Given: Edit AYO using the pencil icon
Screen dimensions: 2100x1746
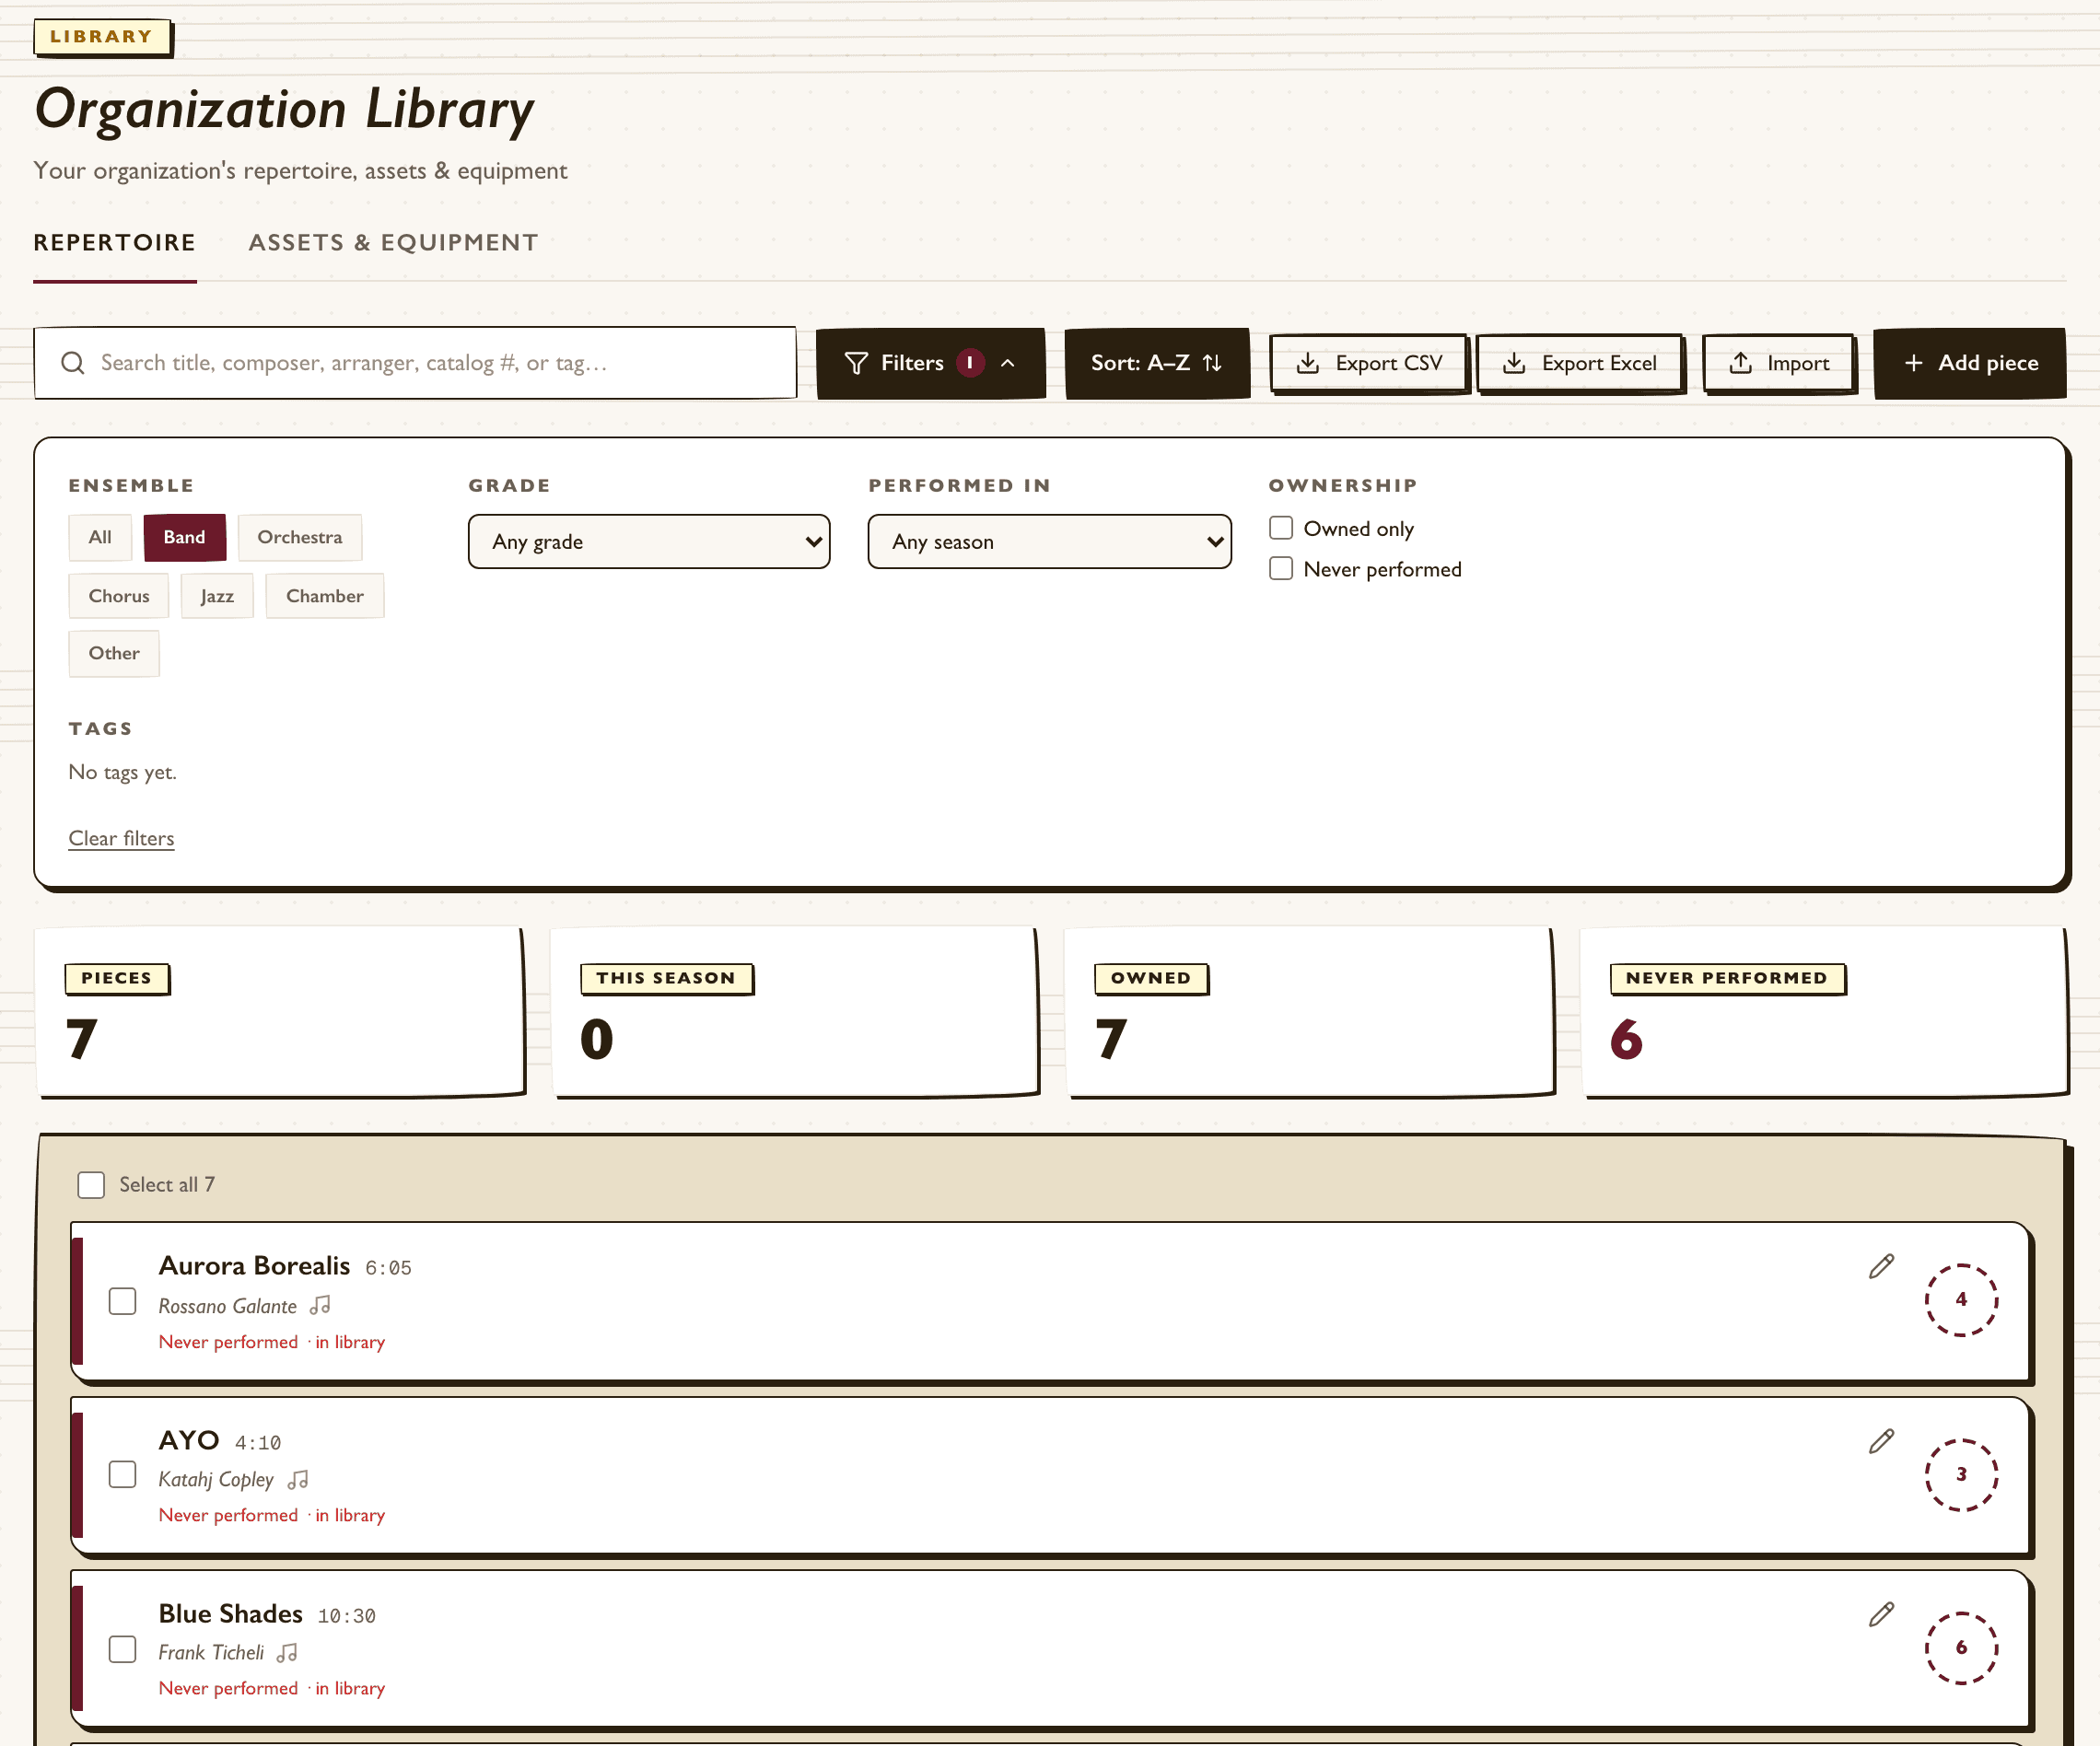Looking at the screenshot, I should [1881, 1441].
